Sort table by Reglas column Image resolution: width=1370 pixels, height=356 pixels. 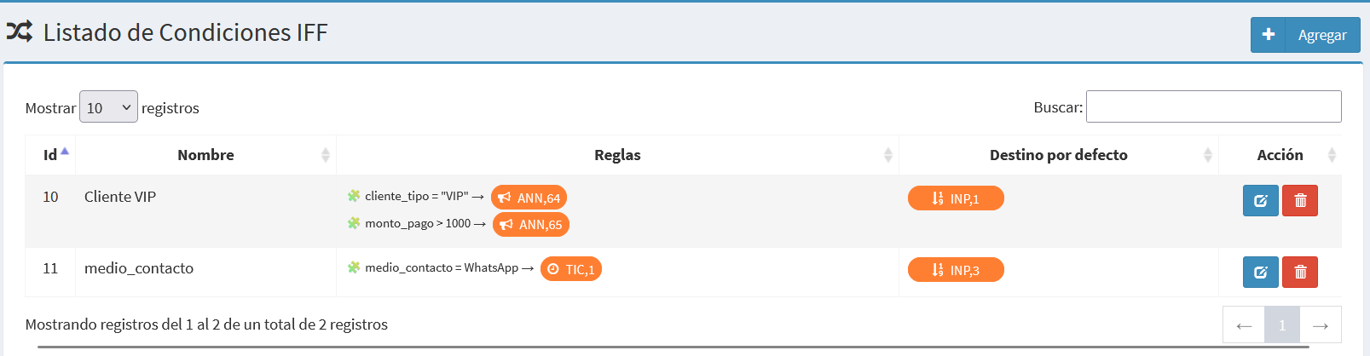(x=617, y=155)
